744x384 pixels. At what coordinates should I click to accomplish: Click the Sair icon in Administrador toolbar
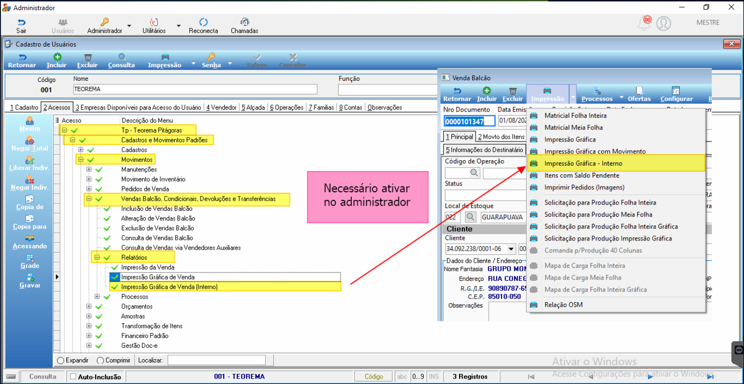[21, 22]
